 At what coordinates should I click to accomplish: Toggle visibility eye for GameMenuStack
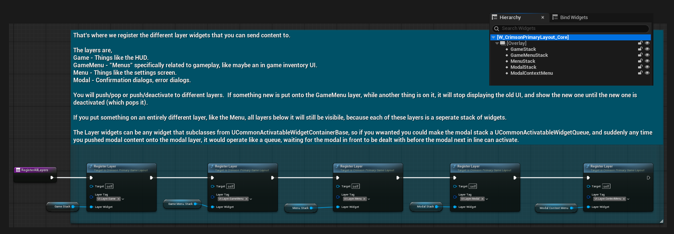(647, 55)
